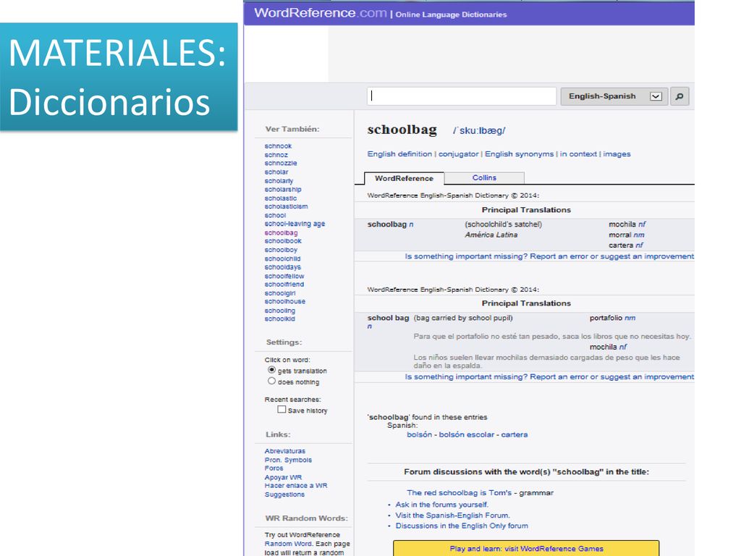Open 'schoolfellow' sidebar entry
The height and width of the screenshot is (556, 741).
pyautogui.click(x=284, y=276)
